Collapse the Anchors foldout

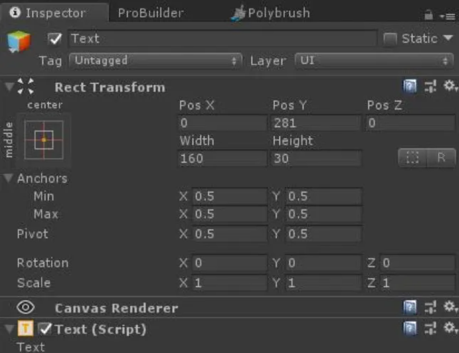(x=9, y=179)
